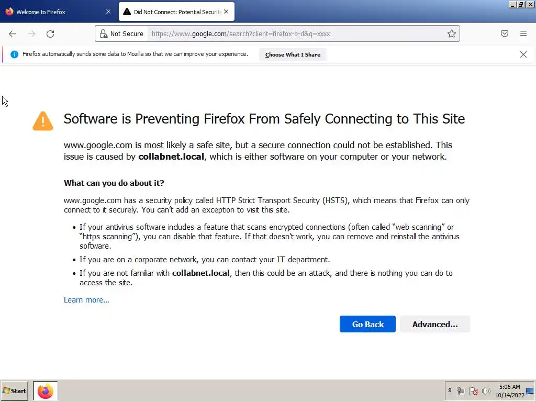
Task: Click the 'Not Secure' label in the address bar
Action: click(x=127, y=33)
